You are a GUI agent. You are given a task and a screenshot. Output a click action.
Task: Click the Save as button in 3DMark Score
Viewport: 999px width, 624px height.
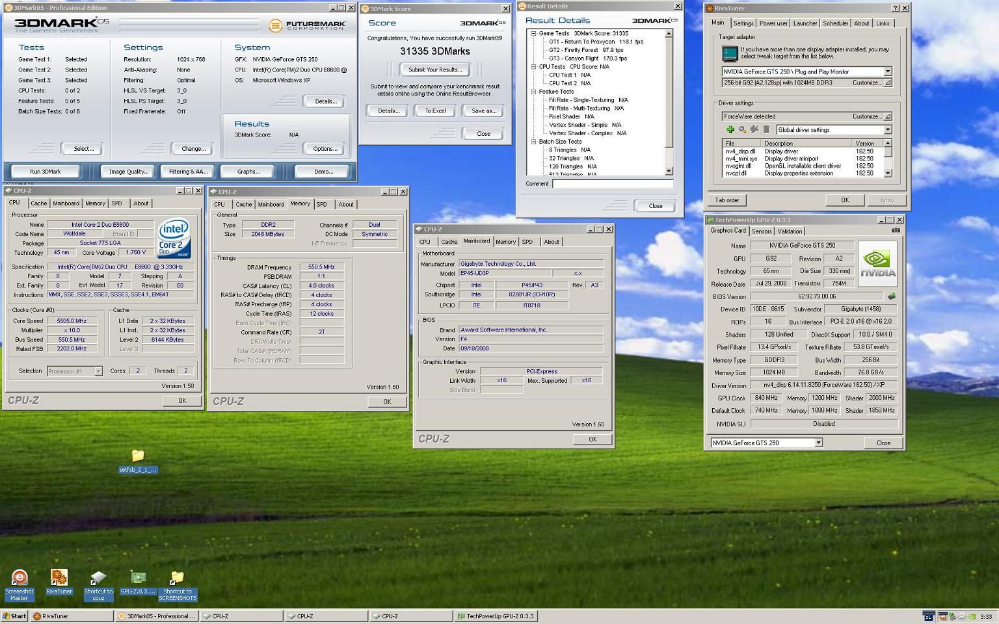click(x=484, y=110)
